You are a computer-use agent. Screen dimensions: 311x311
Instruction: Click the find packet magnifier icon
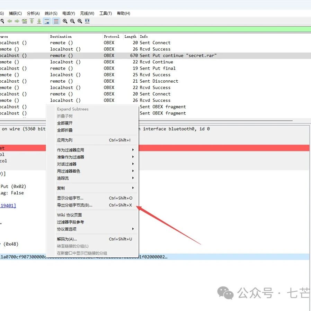(2, 21)
